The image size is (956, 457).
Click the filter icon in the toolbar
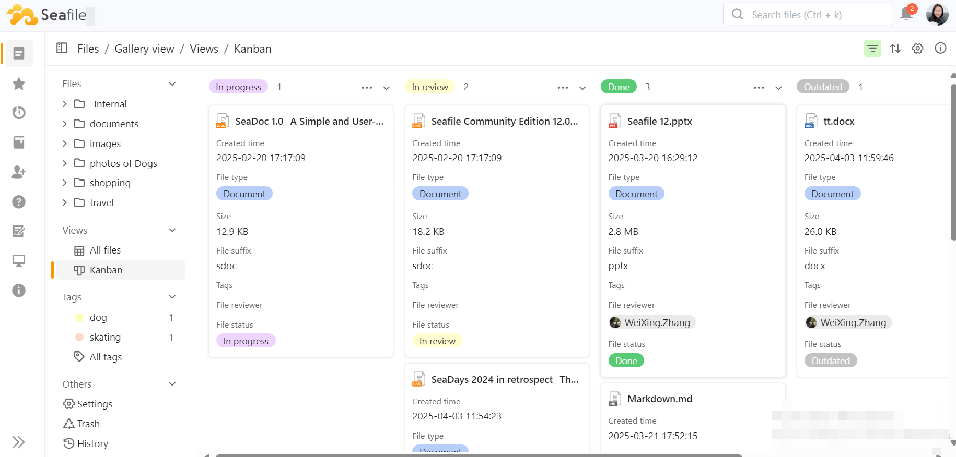[872, 49]
